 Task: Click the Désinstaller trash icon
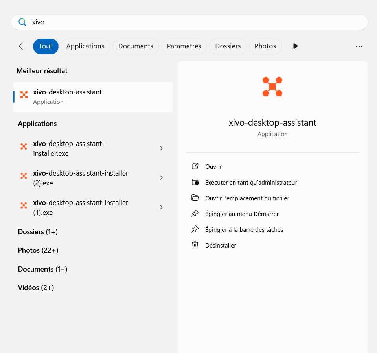(x=195, y=245)
